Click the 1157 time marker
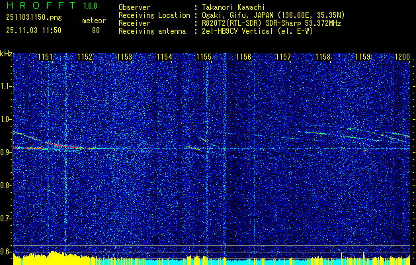The image size is (416, 265). [x=283, y=56]
